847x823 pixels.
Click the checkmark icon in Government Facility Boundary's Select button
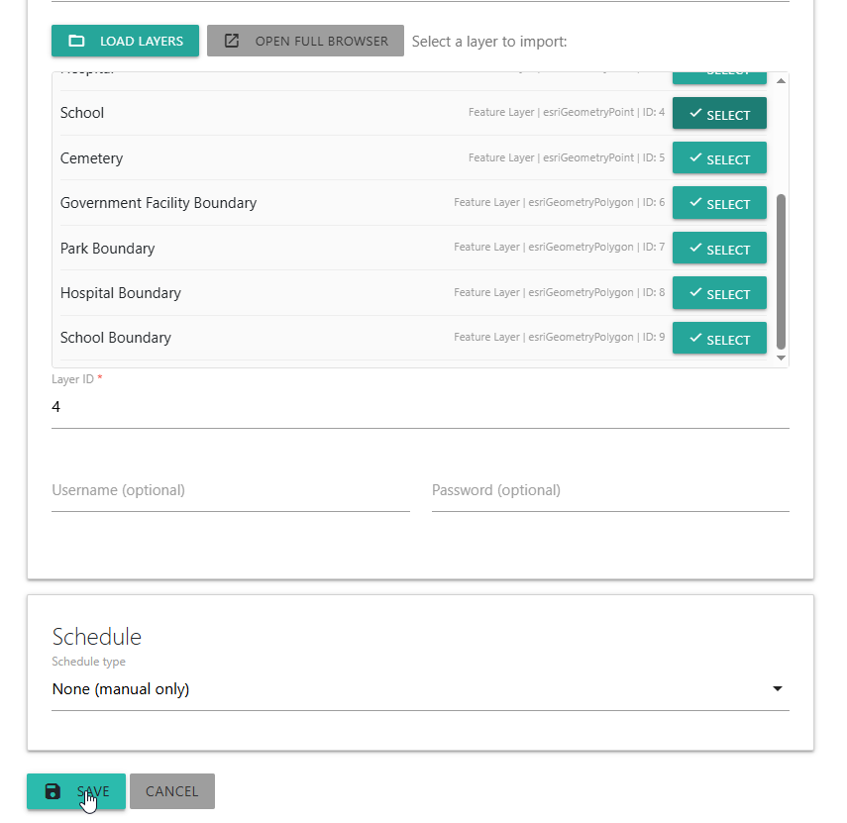695,202
